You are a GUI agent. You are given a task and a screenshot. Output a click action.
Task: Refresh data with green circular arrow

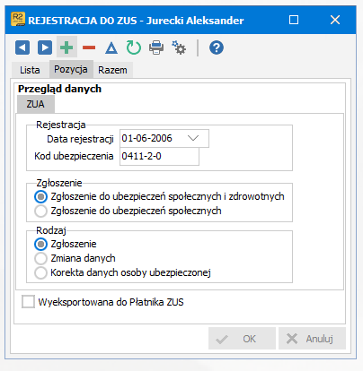coord(134,47)
